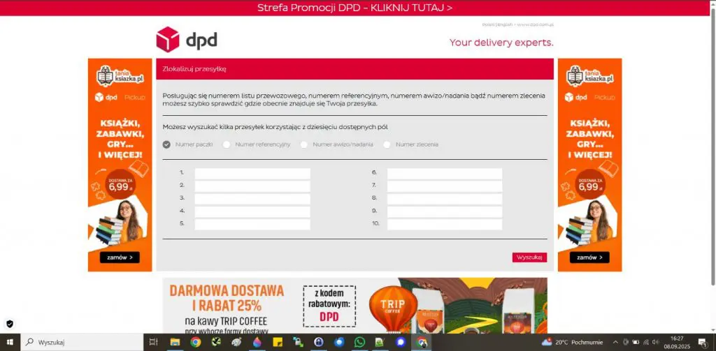The height and width of the screenshot is (351, 716).
Task: Open File Explorer from the taskbar
Action: click(175, 342)
